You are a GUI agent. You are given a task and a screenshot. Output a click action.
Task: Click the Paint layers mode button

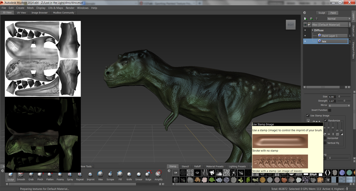(x=333, y=13)
